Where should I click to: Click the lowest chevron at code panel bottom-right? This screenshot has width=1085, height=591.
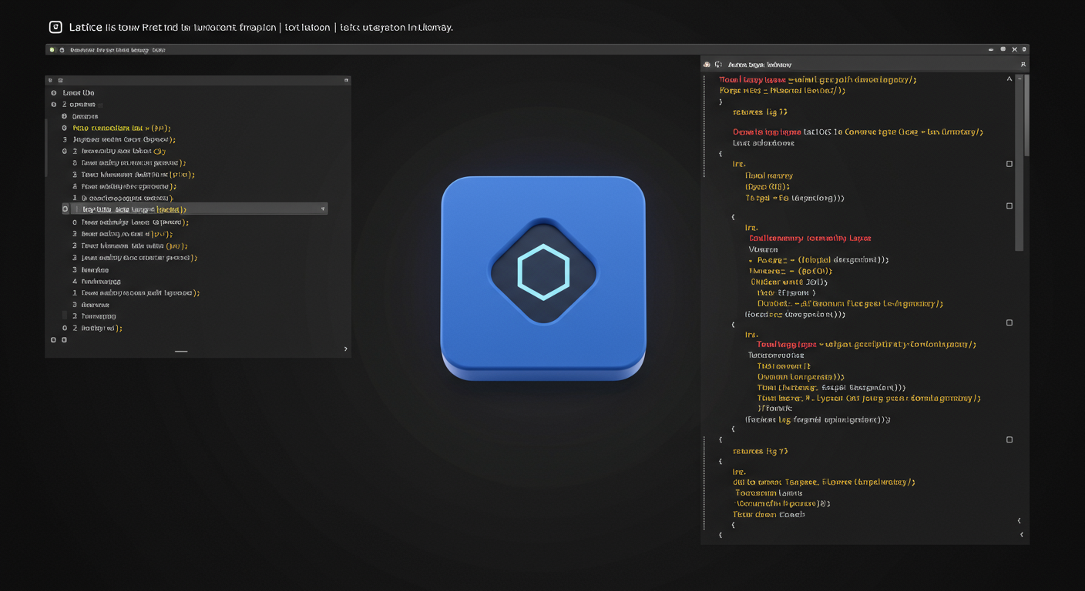coord(1021,534)
